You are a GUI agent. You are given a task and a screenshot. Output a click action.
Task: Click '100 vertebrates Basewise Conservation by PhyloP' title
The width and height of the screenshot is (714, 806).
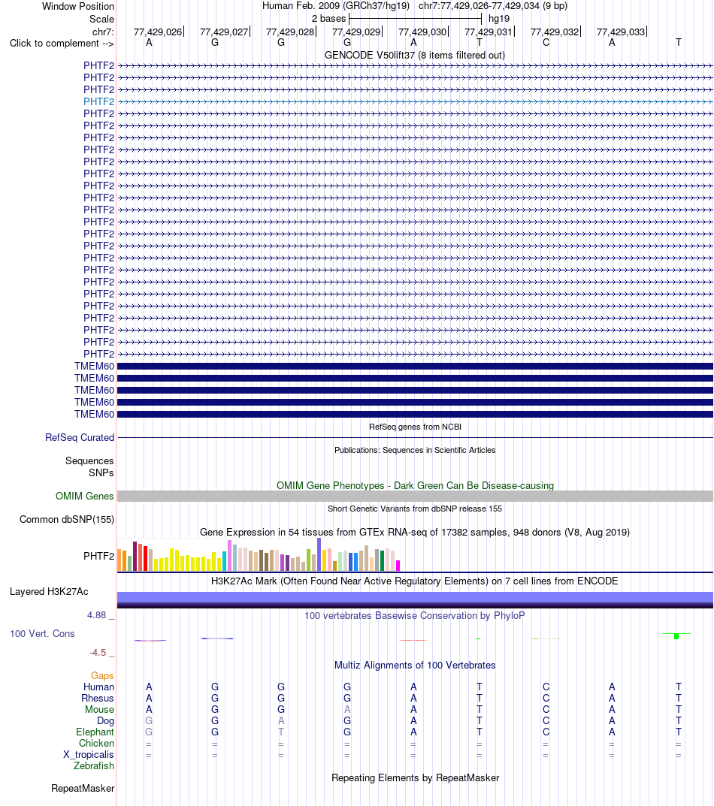(x=415, y=616)
